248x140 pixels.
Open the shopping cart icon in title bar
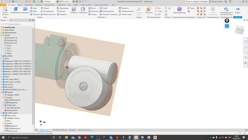point(226,2)
